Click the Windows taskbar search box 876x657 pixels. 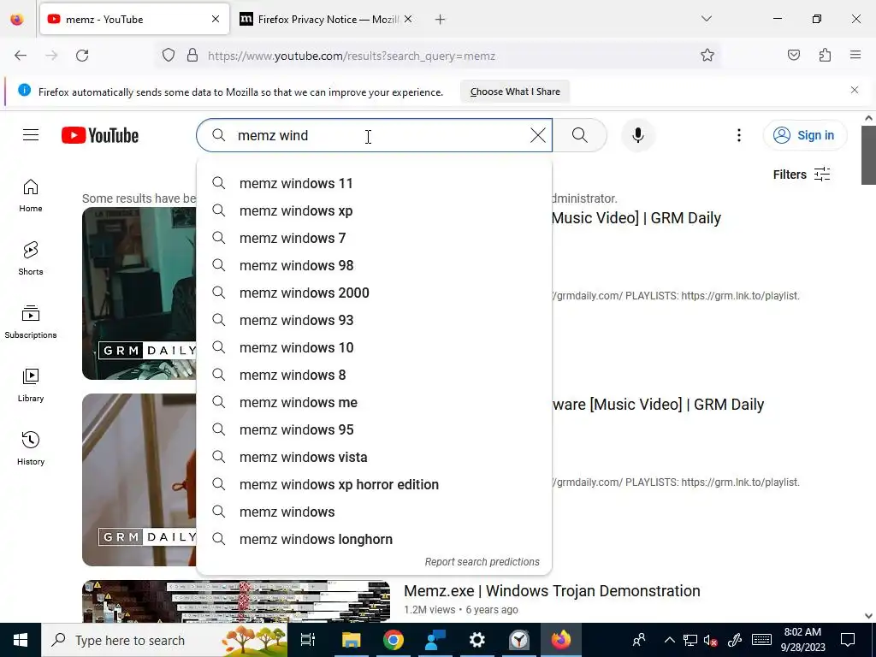tap(164, 640)
